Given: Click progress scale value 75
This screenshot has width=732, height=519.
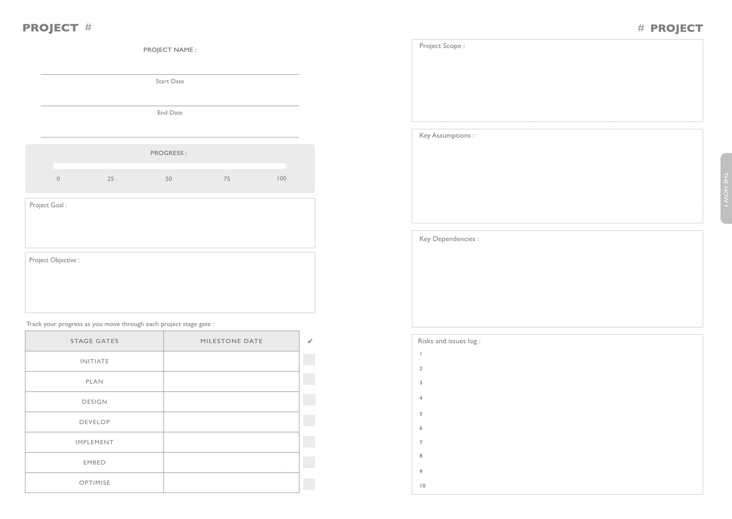Looking at the screenshot, I should coord(227,179).
